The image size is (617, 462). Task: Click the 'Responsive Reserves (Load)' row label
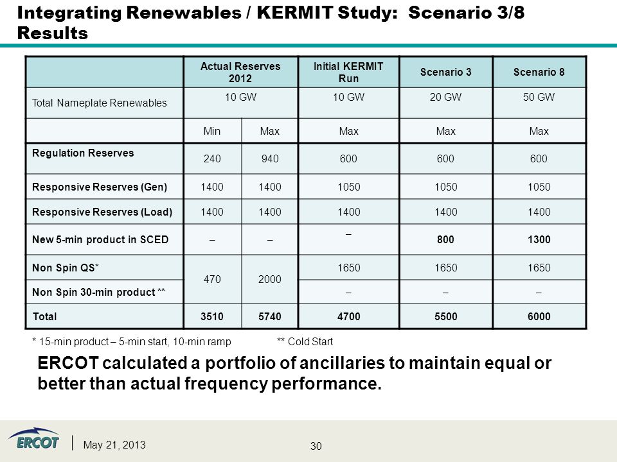point(102,212)
